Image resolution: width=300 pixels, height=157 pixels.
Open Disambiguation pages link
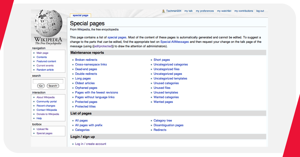click(x=168, y=125)
